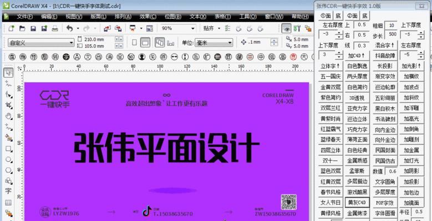Select the Ellipse tool
432x221 pixels.
pyautogui.click(x=8, y=159)
